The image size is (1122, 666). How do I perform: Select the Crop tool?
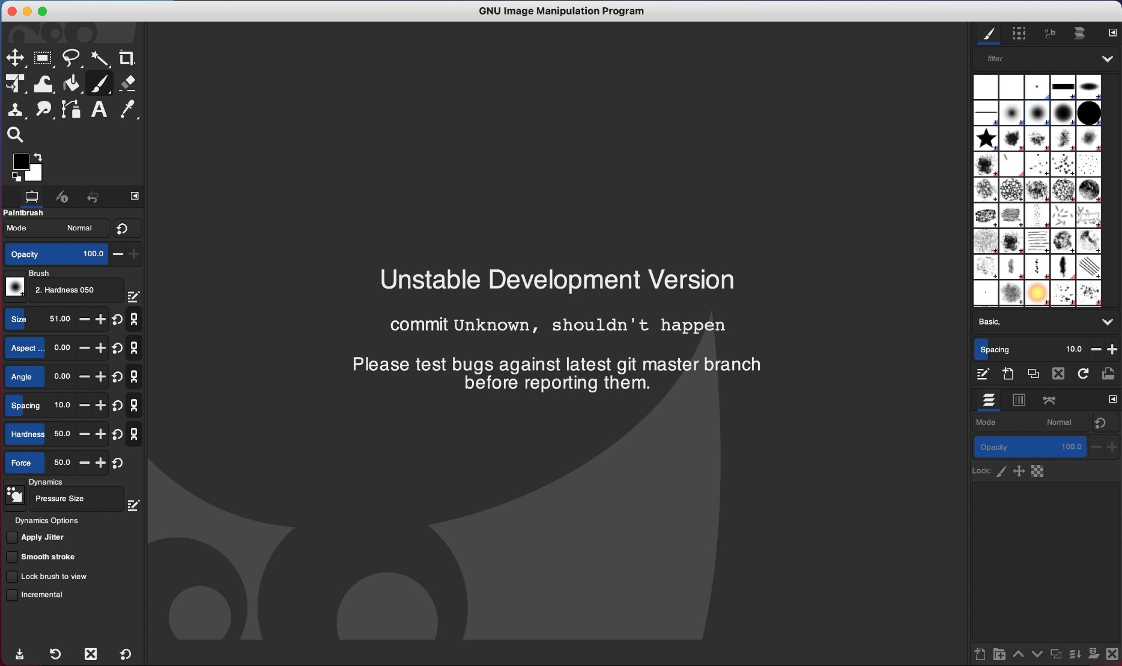point(127,58)
